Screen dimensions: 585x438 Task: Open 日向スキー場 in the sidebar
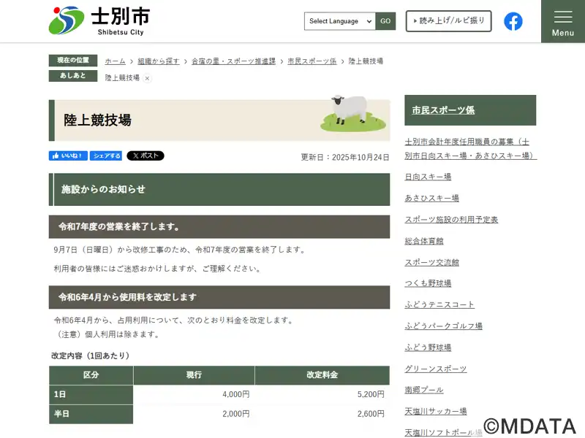(428, 177)
